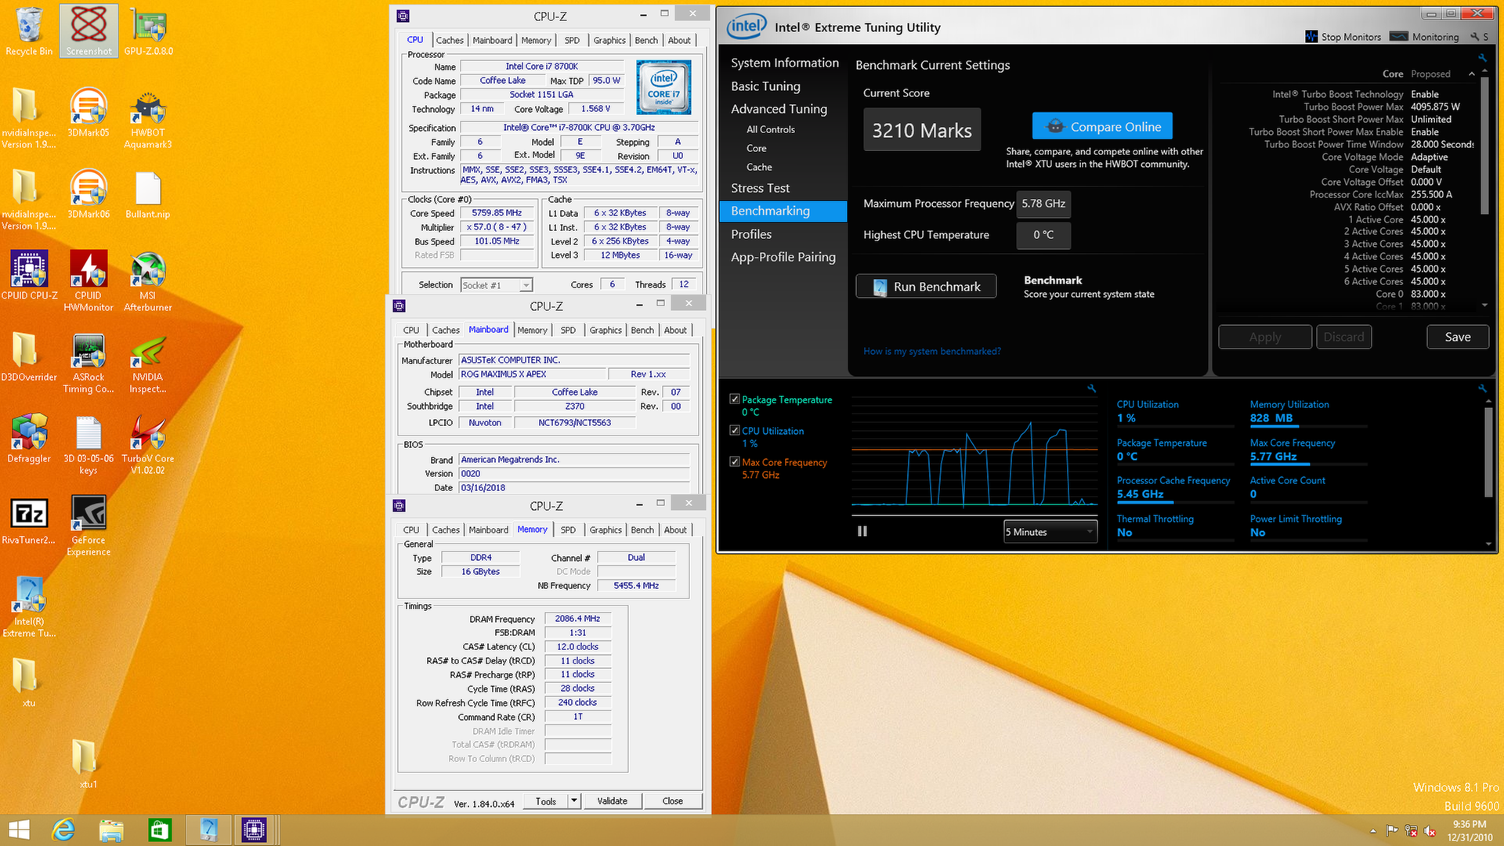Start the Run Benchmark button
The width and height of the screenshot is (1504, 846).
coord(926,287)
